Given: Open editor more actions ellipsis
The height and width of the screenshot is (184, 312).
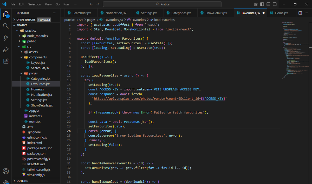Looking at the screenshot, I should [x=307, y=13].
